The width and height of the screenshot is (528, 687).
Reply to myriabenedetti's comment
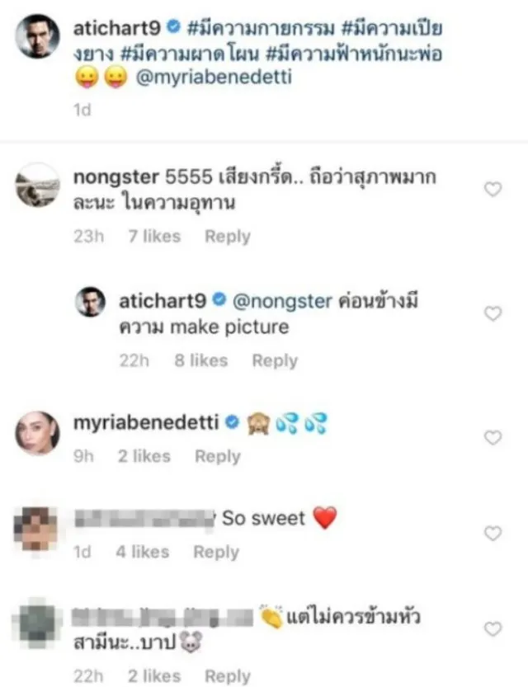pyautogui.click(x=217, y=456)
